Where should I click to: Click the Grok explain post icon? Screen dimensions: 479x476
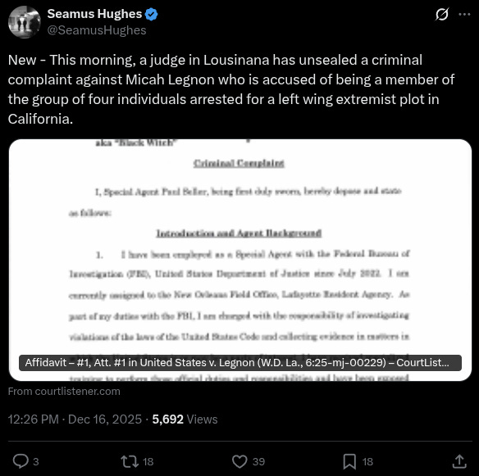coord(442,14)
